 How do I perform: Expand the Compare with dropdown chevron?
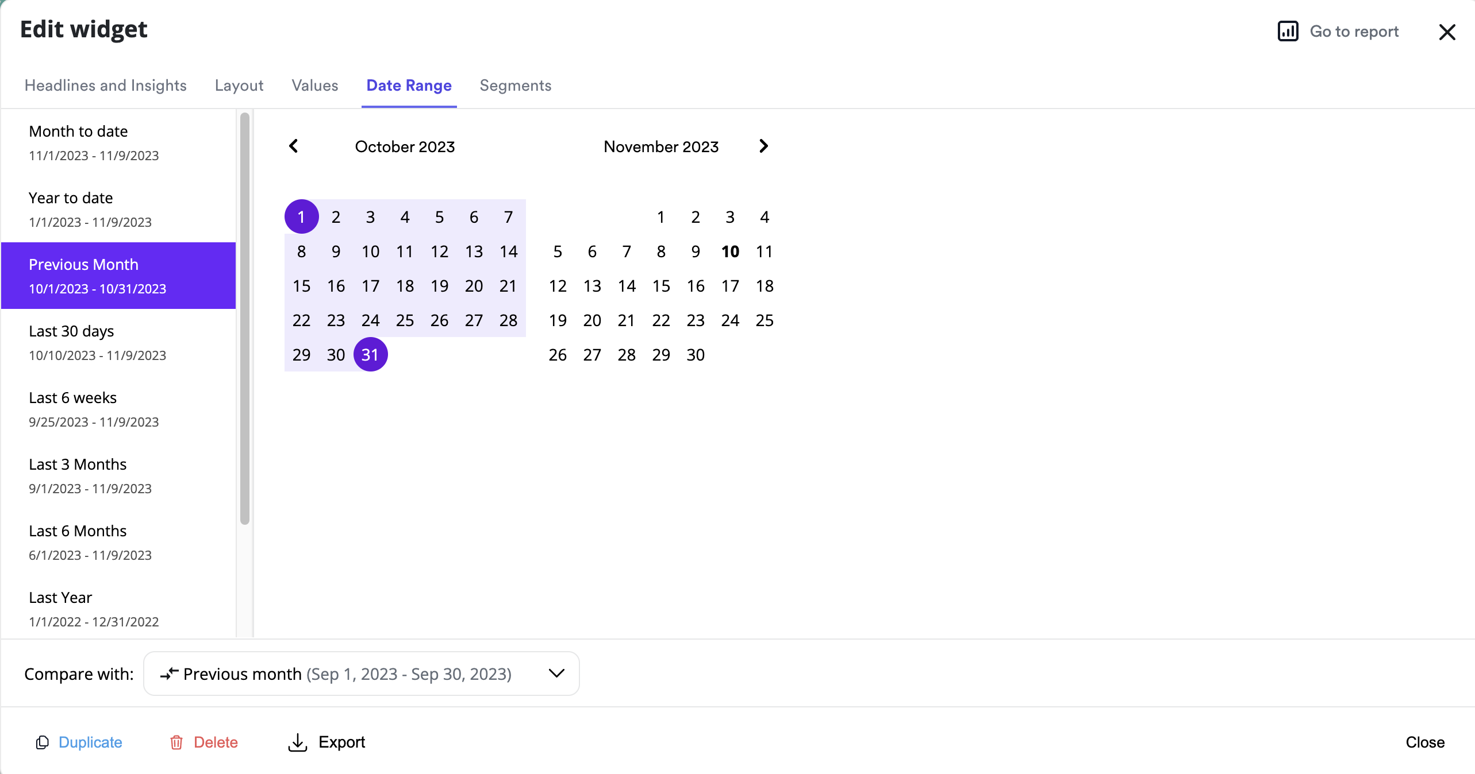point(556,673)
